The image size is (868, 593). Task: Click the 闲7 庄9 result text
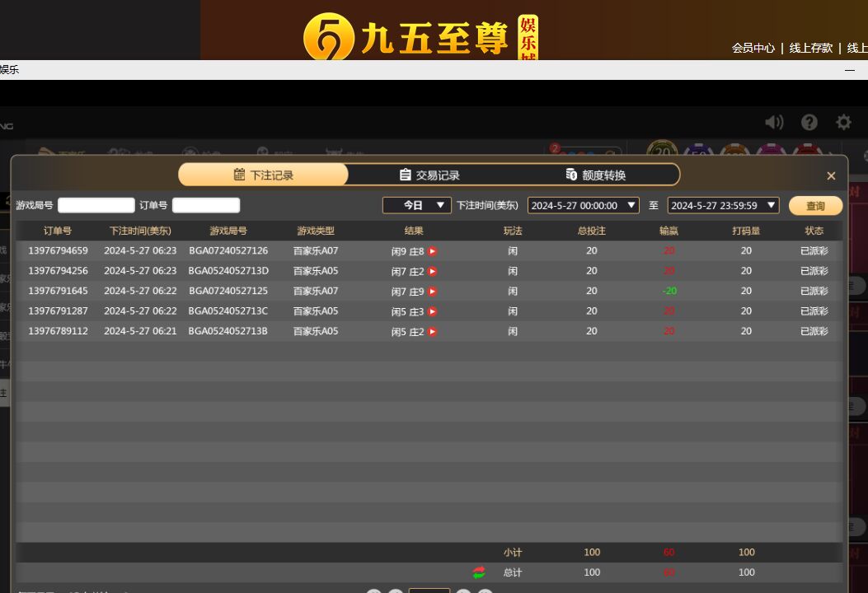tap(407, 292)
